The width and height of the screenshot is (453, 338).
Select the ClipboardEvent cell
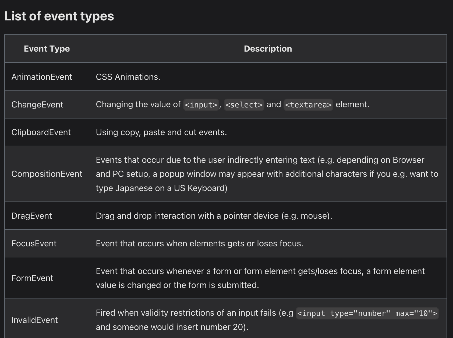(47, 132)
